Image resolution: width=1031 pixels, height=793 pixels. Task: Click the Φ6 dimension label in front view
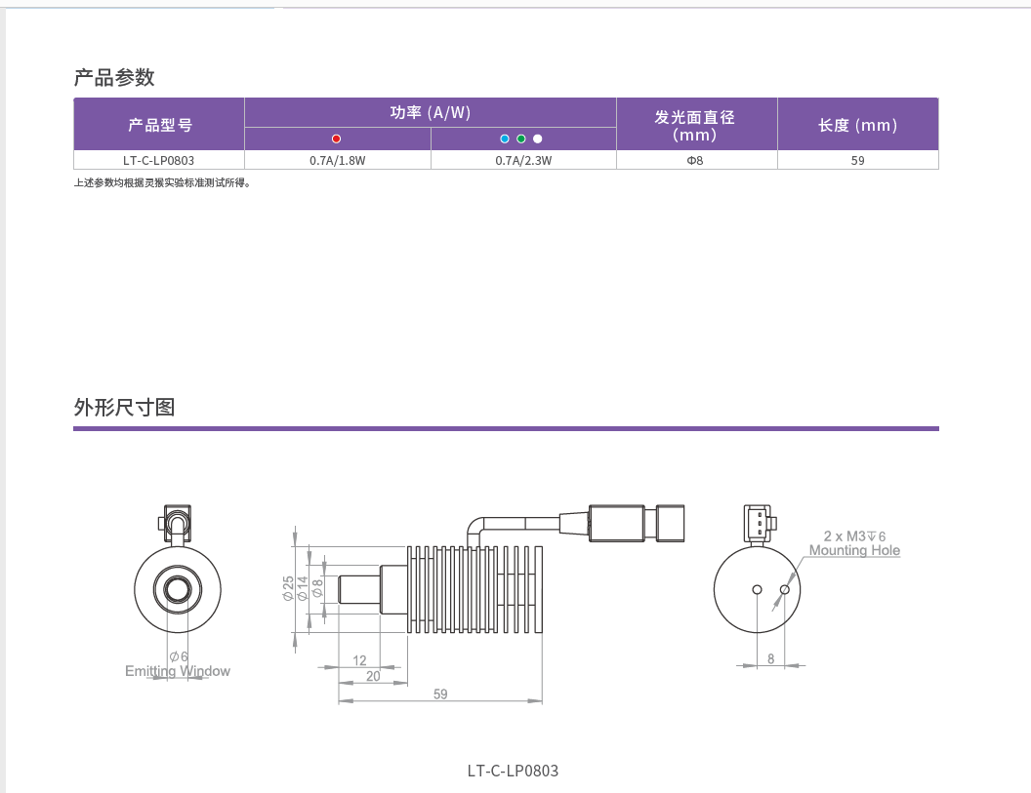pyautogui.click(x=179, y=656)
